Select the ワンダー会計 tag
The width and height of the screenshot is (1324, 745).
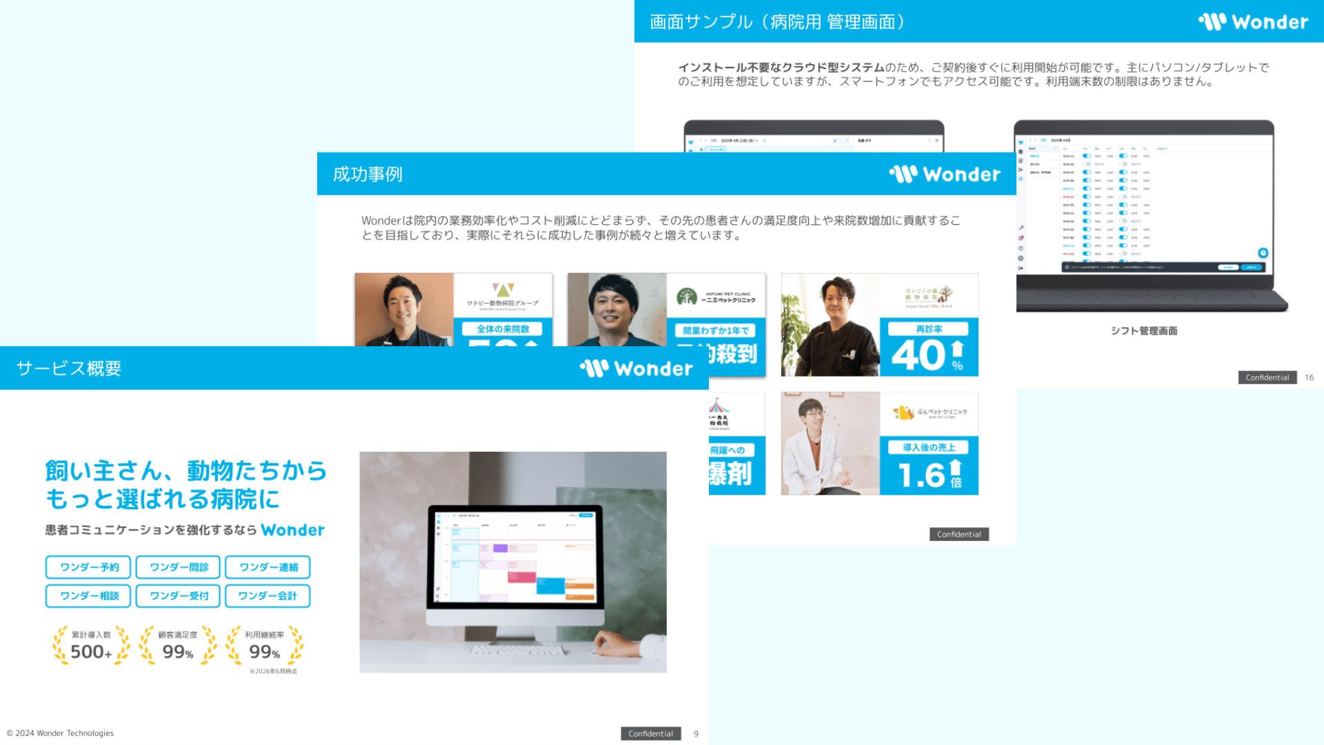click(x=268, y=596)
